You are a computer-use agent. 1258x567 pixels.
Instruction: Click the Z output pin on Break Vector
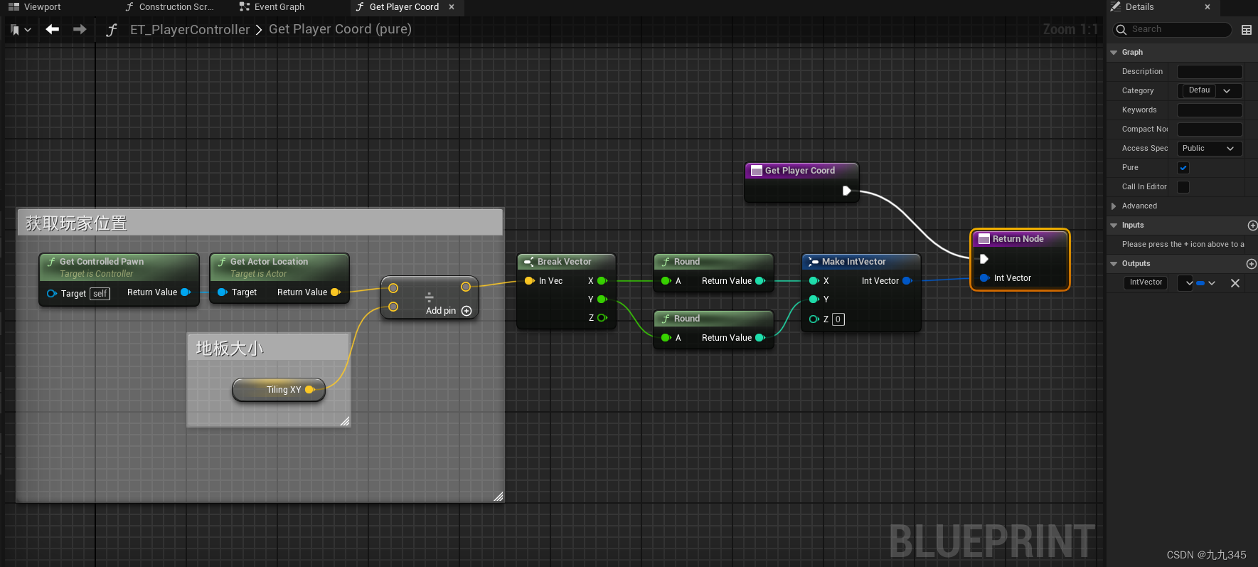[x=602, y=318]
